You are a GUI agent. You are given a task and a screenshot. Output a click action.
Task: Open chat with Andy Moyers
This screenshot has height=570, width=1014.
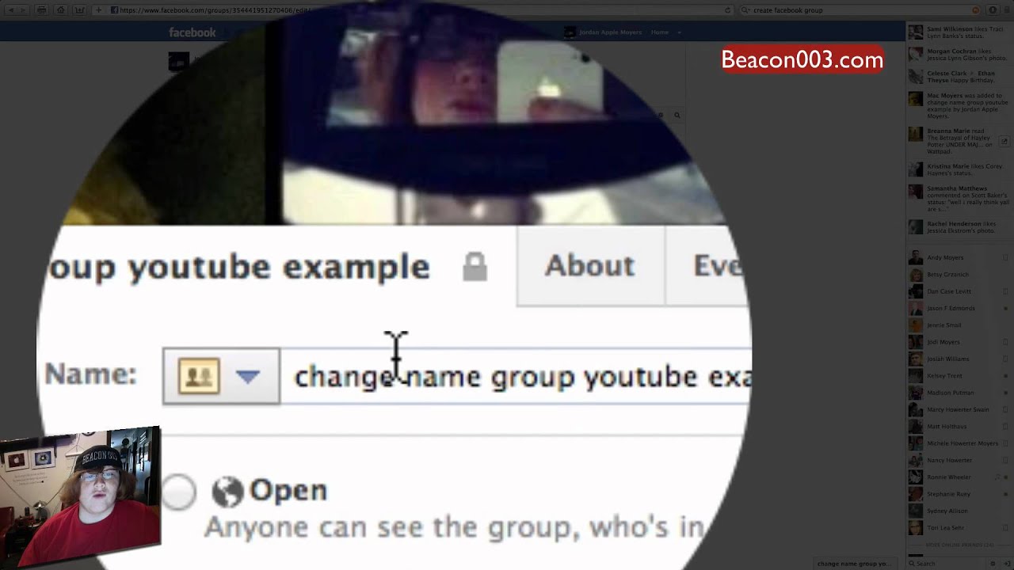[959, 257]
